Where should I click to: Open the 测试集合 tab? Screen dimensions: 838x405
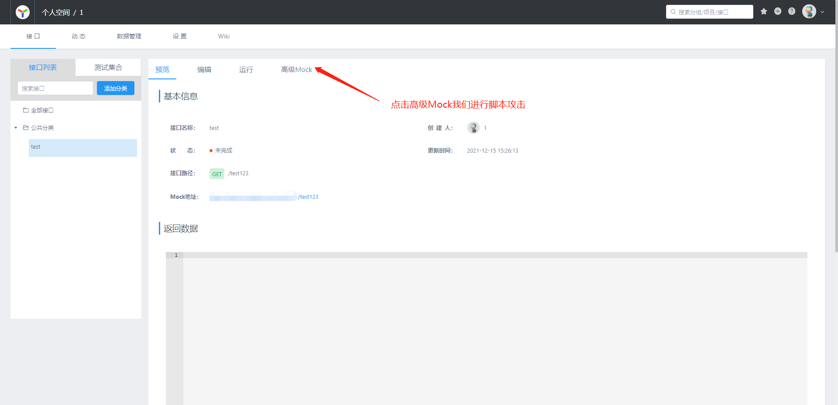108,68
